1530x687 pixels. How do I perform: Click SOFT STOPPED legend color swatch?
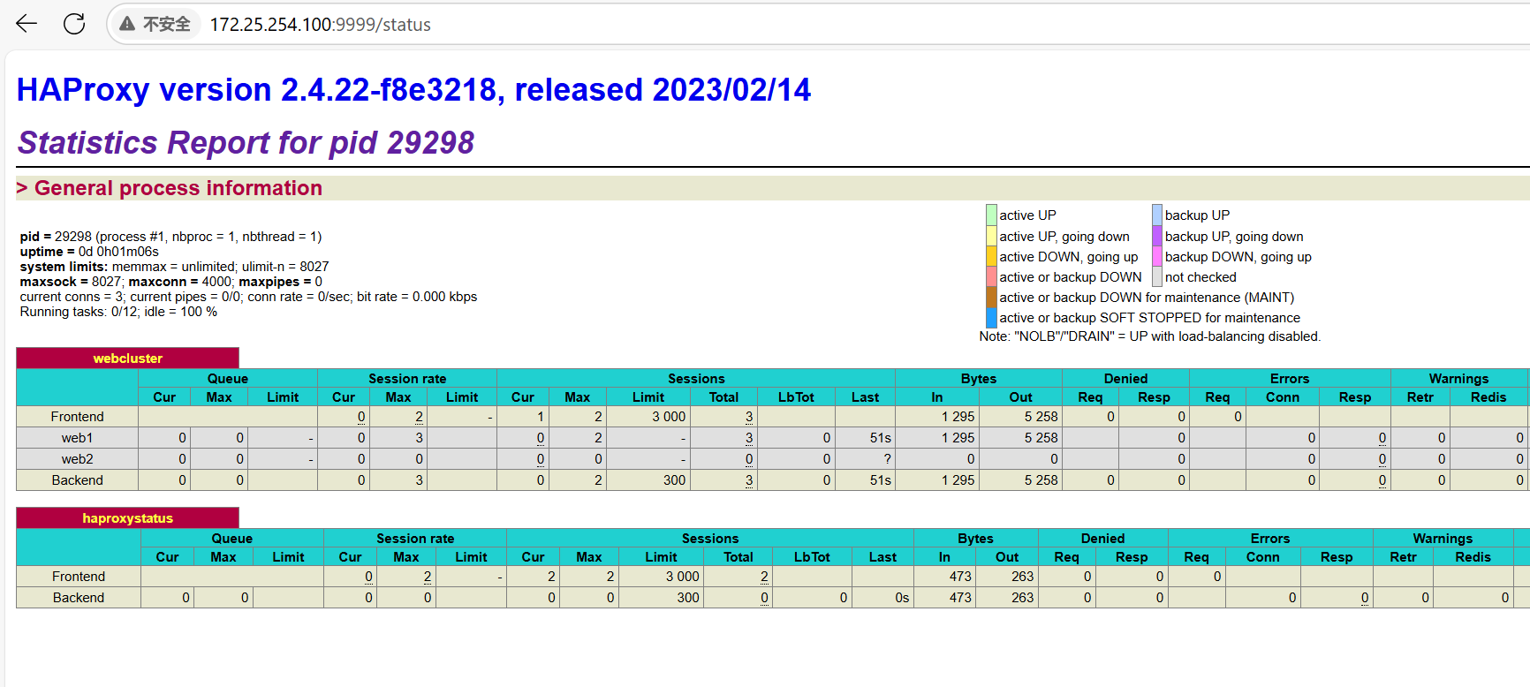coord(991,317)
